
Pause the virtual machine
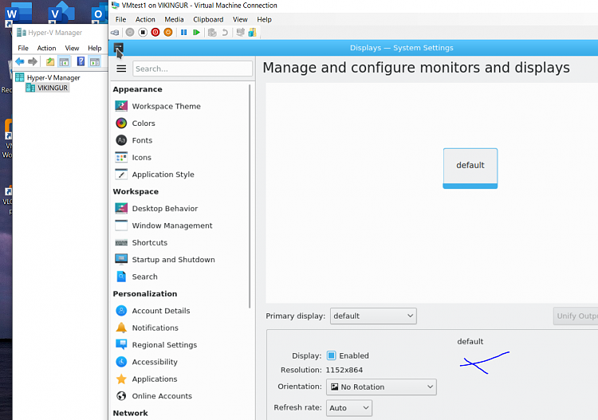click(184, 33)
